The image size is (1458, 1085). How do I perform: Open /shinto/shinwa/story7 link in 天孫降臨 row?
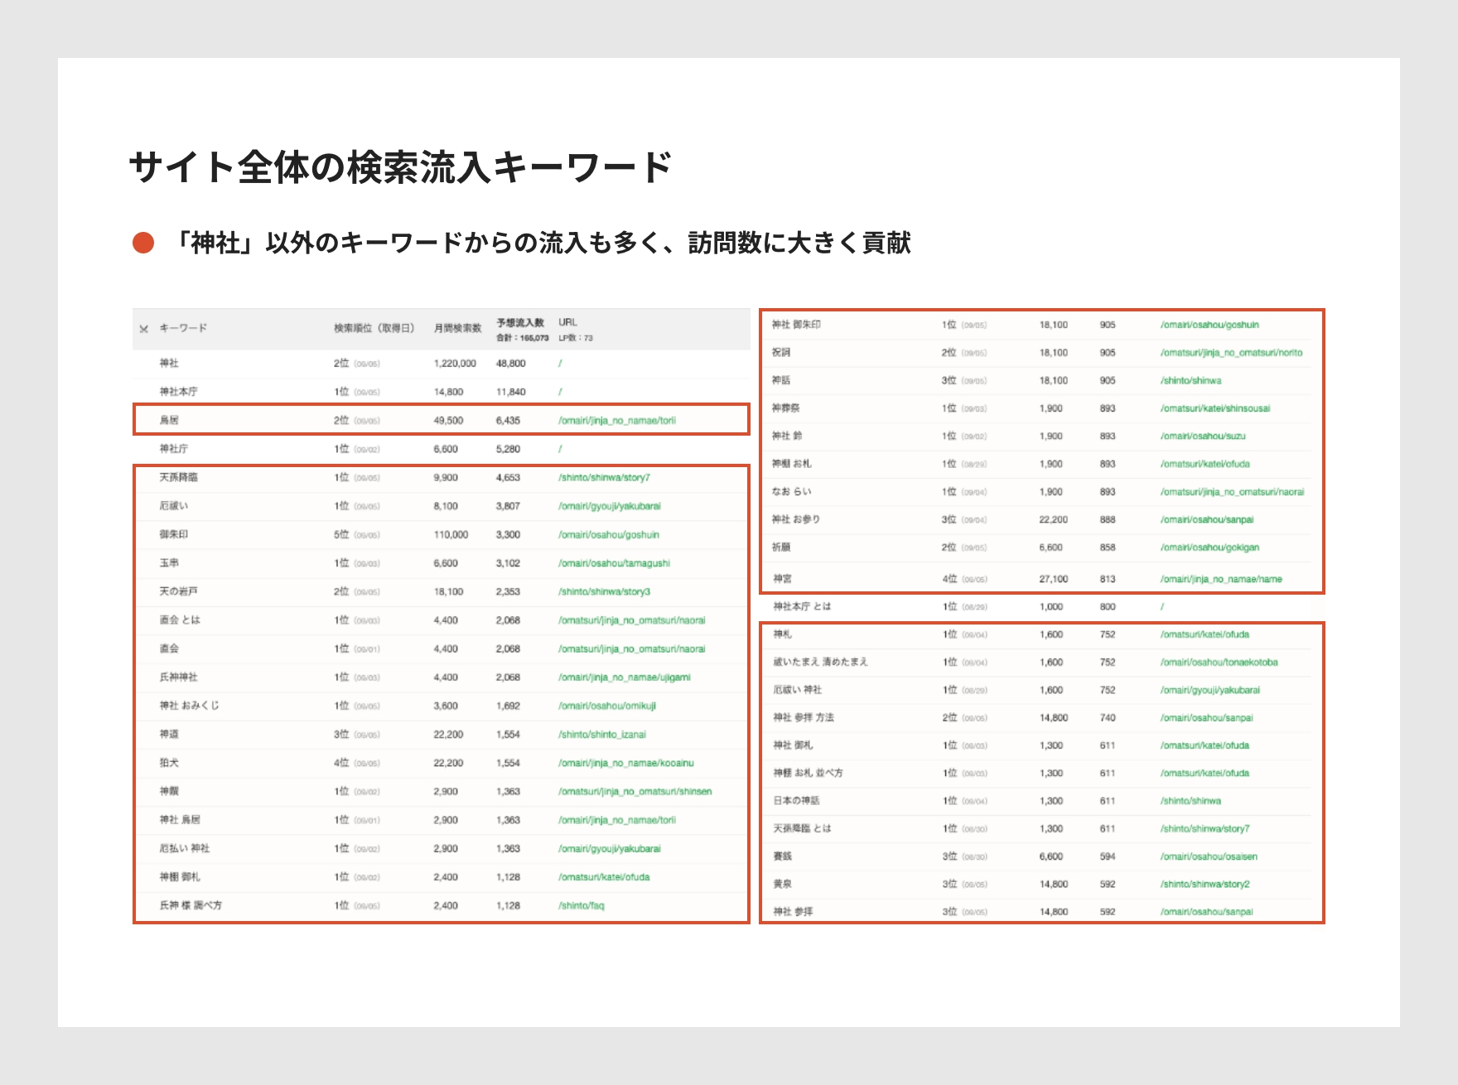tap(604, 478)
